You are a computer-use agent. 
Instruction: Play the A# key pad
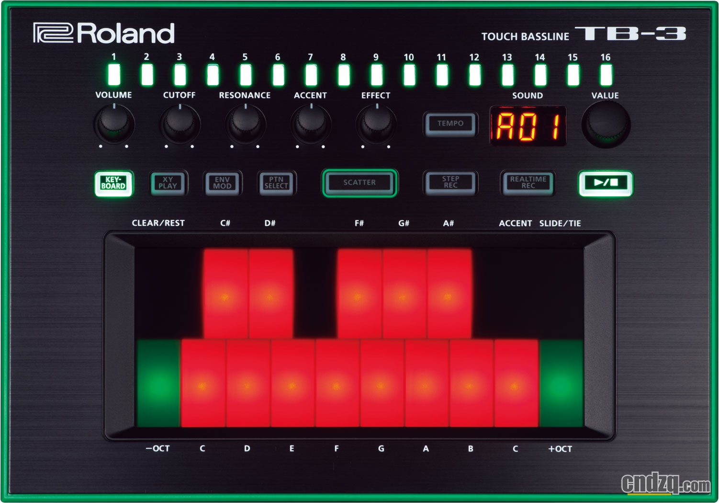(449, 293)
